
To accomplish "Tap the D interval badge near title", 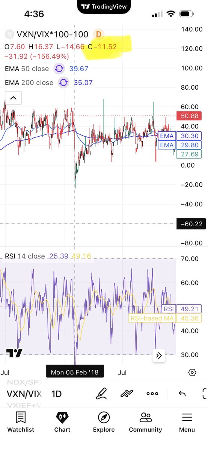I will (x=99, y=35).
